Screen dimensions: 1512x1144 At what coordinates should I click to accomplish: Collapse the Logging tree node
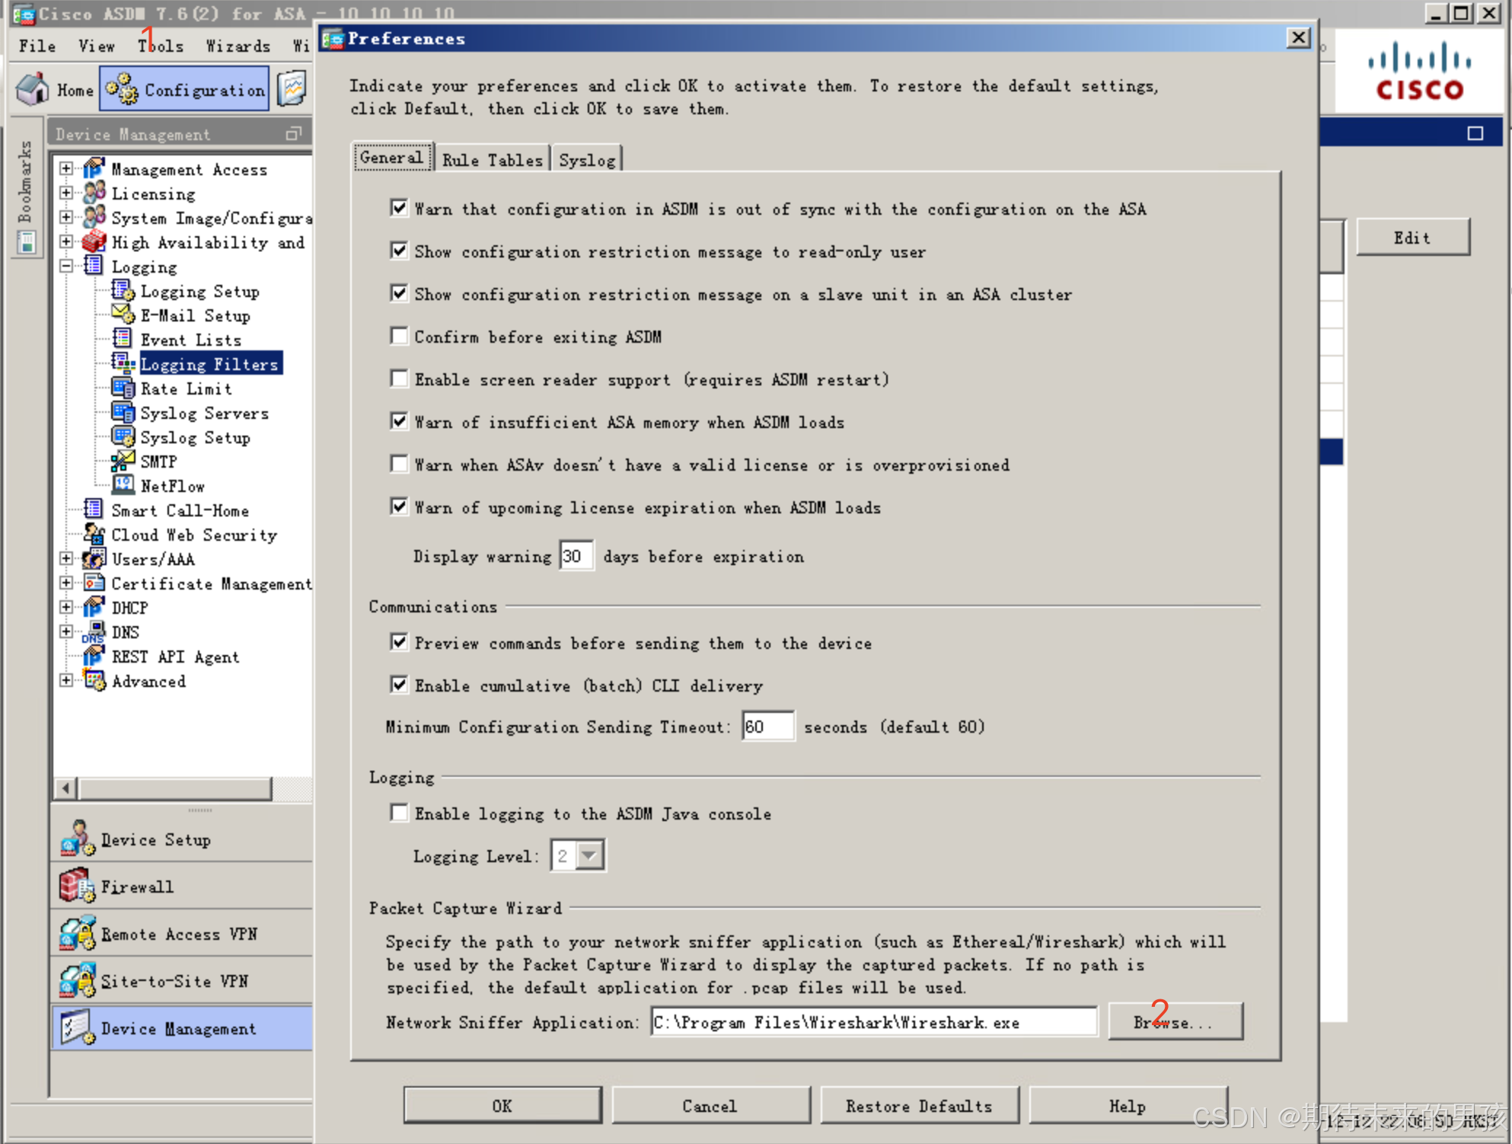(x=66, y=266)
